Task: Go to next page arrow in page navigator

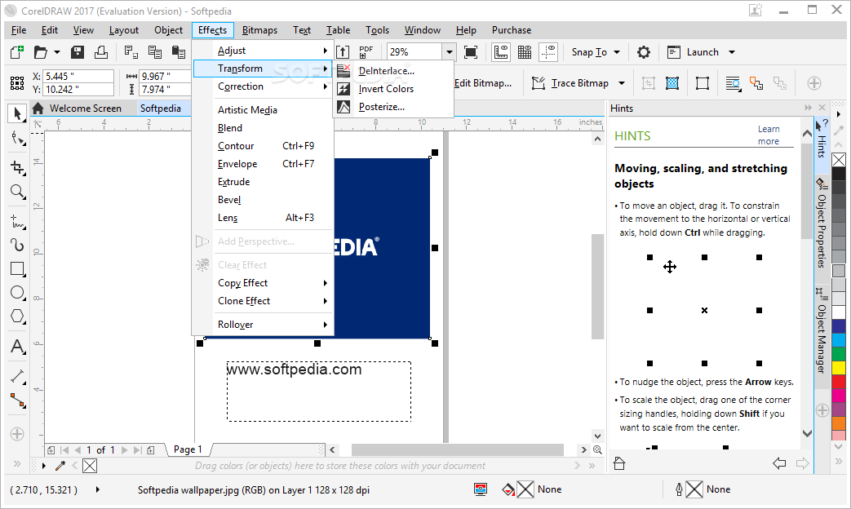Action: pos(124,449)
